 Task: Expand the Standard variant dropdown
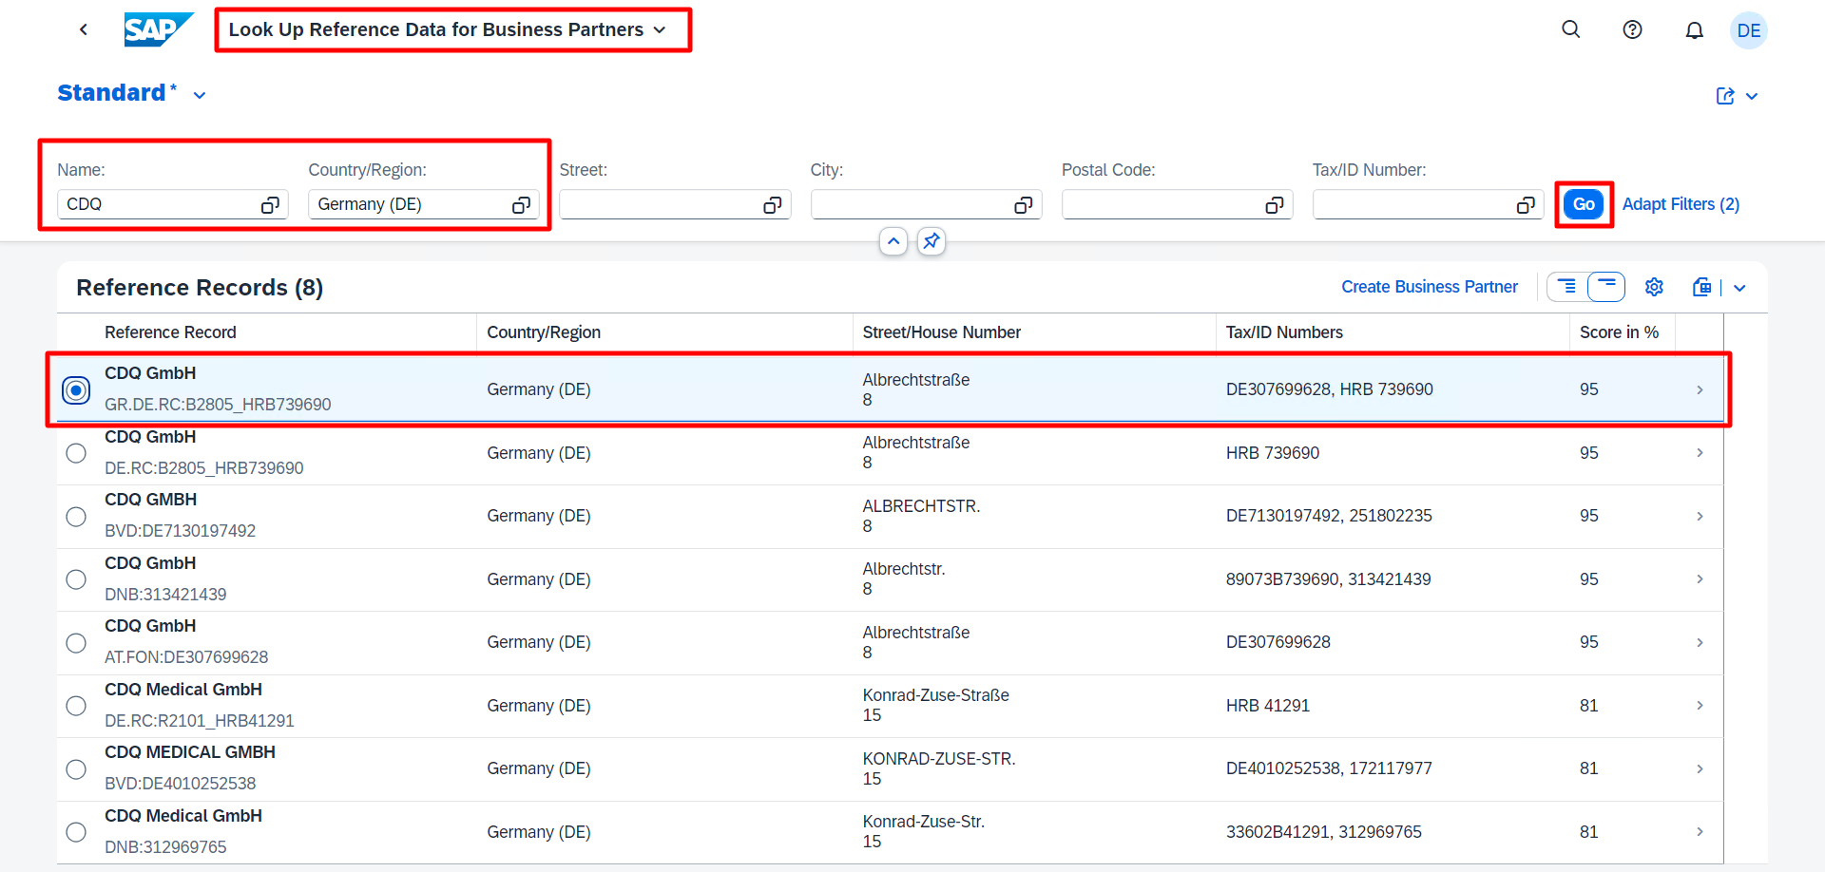coord(200,95)
